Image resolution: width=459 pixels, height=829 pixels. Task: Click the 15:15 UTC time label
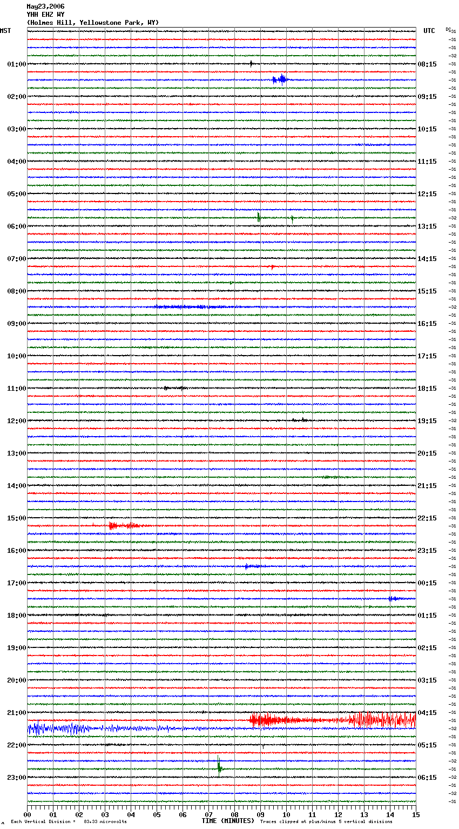[427, 291]
